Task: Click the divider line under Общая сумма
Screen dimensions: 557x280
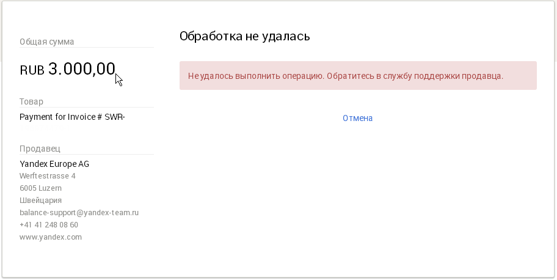Action: coord(87,48)
